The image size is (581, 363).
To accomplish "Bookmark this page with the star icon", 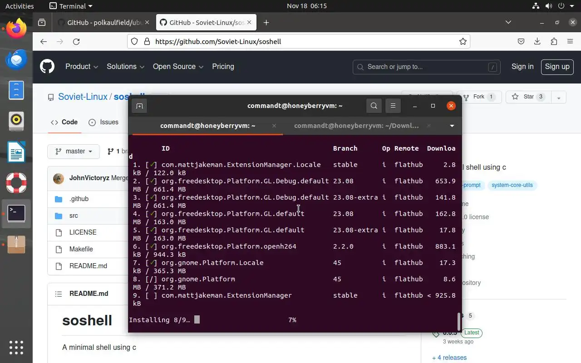I will (463, 41).
